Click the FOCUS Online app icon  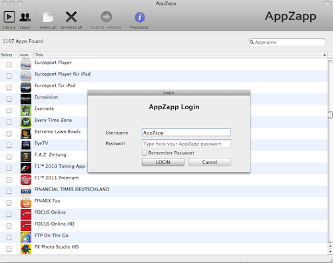tap(26, 214)
